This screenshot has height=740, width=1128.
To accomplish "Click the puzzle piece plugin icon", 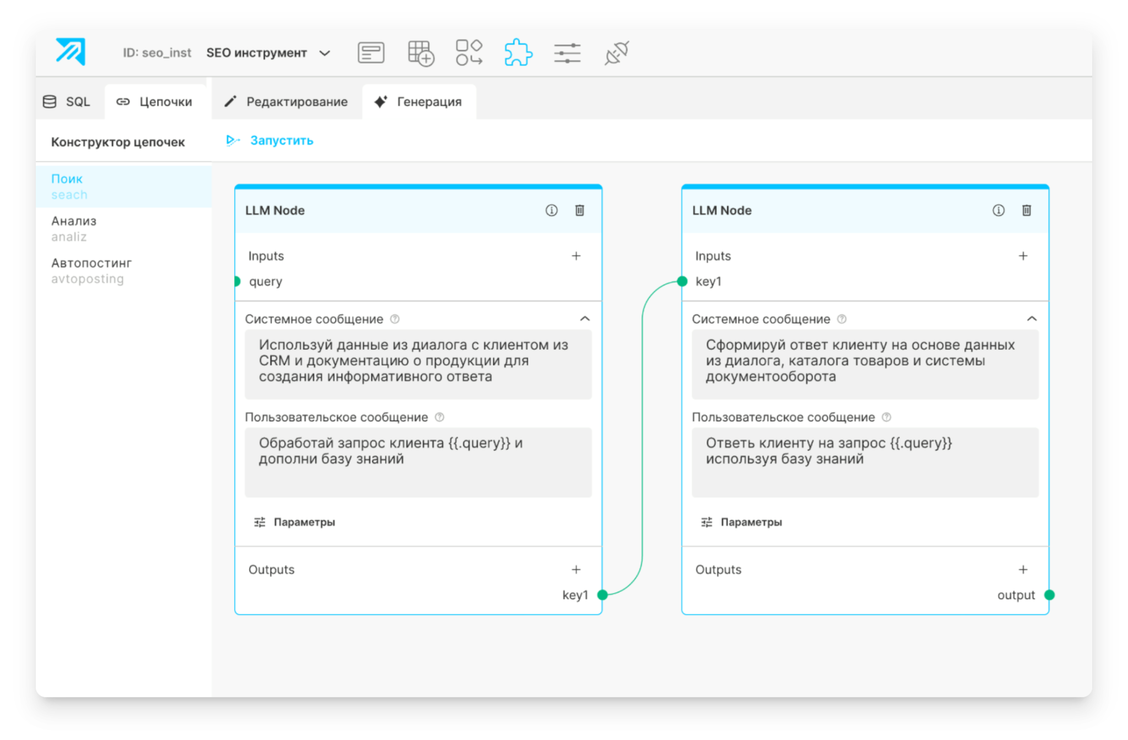I will pyautogui.click(x=518, y=53).
